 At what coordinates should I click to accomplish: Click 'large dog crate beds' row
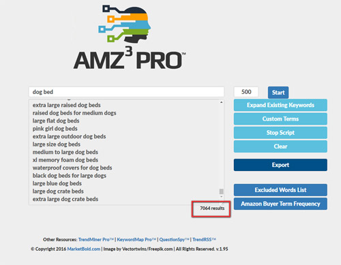(58, 191)
